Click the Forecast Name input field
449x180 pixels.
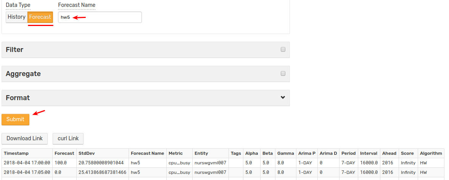click(x=100, y=17)
